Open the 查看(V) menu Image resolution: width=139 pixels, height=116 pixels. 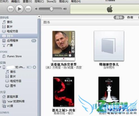point(27,1)
